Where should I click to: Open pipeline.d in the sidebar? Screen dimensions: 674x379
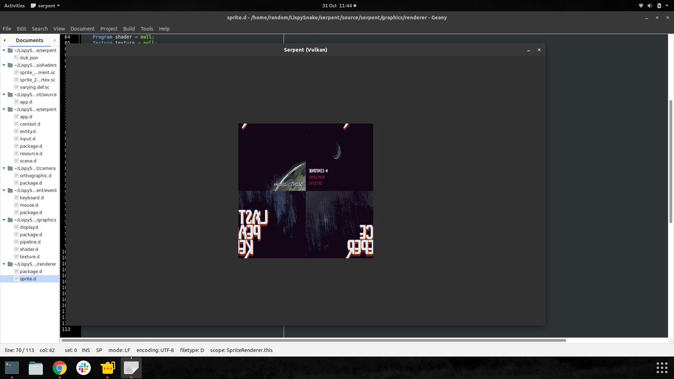click(30, 242)
